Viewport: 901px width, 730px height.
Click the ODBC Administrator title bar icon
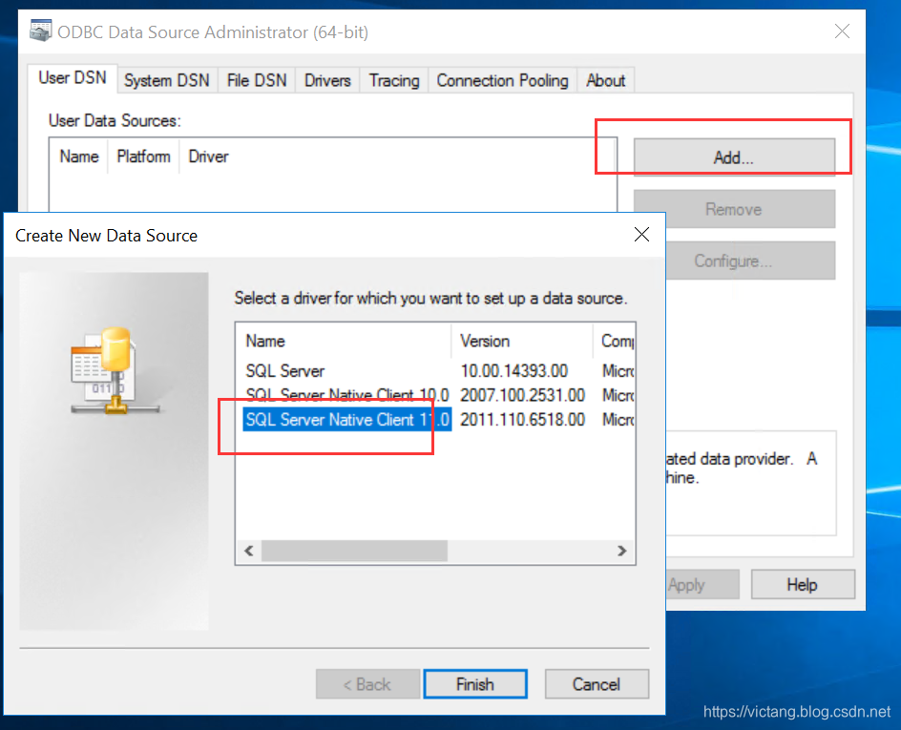coord(40,31)
